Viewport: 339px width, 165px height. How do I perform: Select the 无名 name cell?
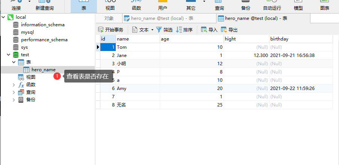tap(138, 105)
